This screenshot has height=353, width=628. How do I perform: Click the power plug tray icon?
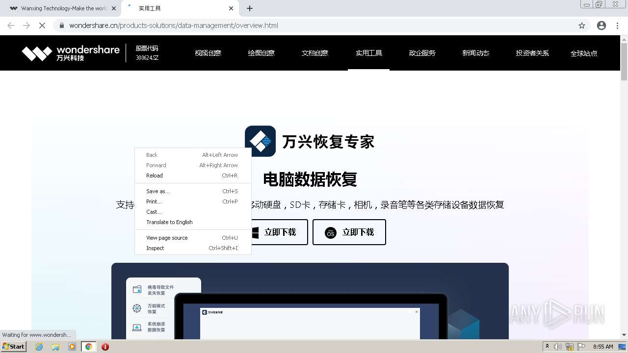point(570,347)
